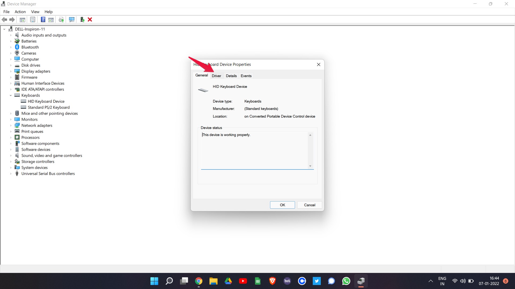
Task: Click the Update device driver toolbar icon
Action: (x=61, y=20)
